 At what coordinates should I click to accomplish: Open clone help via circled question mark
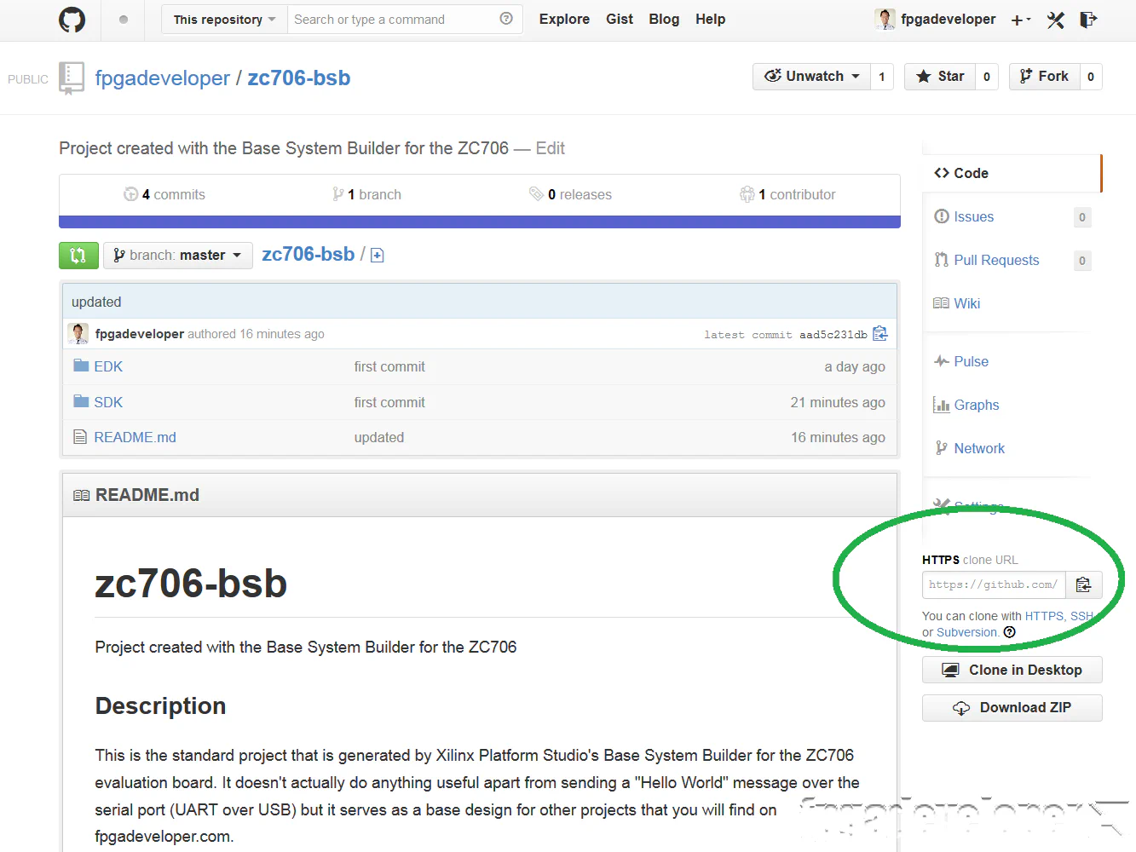tap(1009, 632)
